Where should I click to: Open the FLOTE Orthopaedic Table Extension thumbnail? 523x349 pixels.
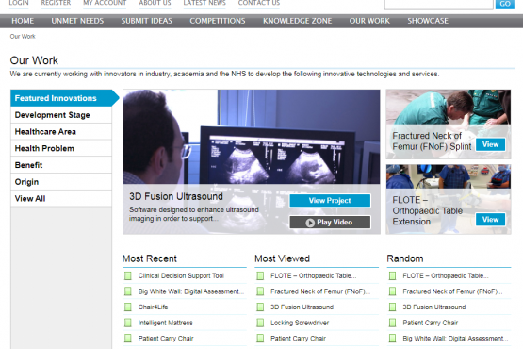[449, 199]
